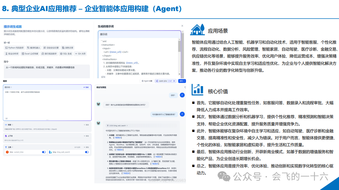Viewport: 339px width, 190px height.
Task: Click the 今天国内关于人工智能的新闻 chat message
Action: click(164, 114)
